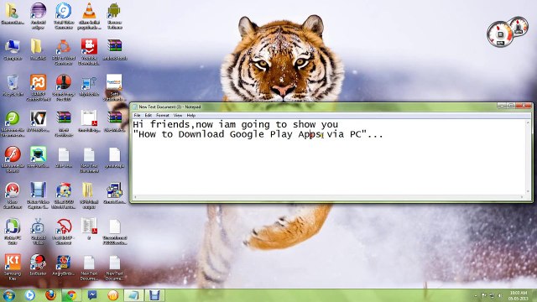
Task: Select the Nokia PC Suite desktop icon
Action: (13, 232)
